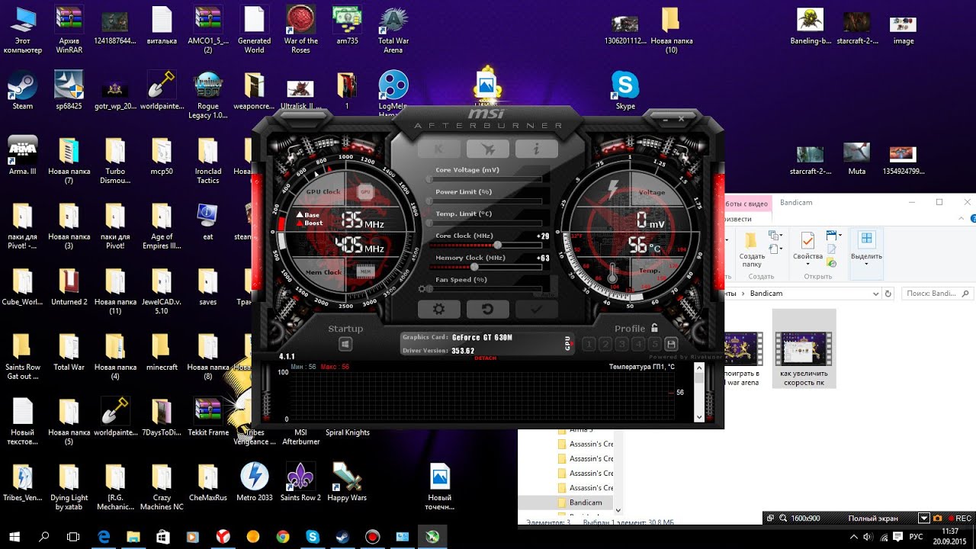Open the Свойства button in Explorer ribbon
976x549 pixels.
pyautogui.click(x=807, y=249)
